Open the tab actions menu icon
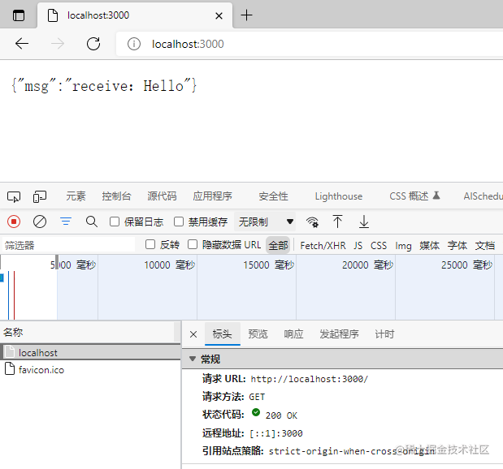503x469 pixels. point(19,15)
